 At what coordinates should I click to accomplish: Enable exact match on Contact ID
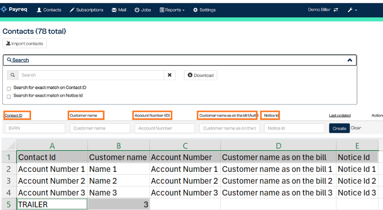(x=9, y=88)
